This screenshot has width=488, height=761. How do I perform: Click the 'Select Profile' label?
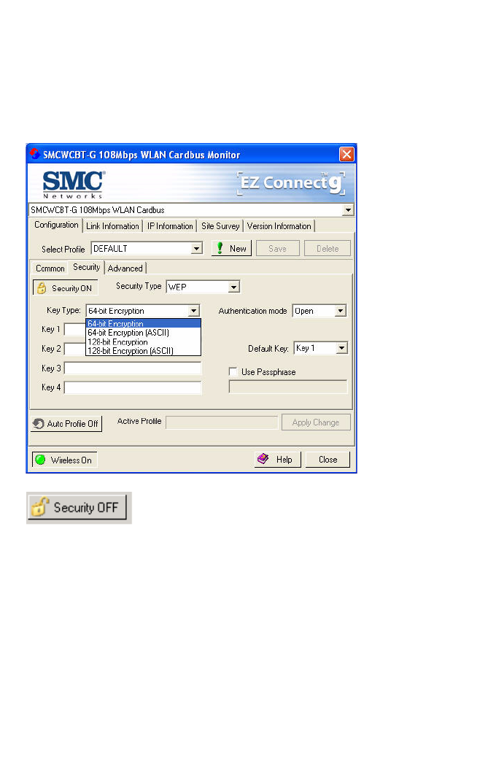(x=63, y=249)
